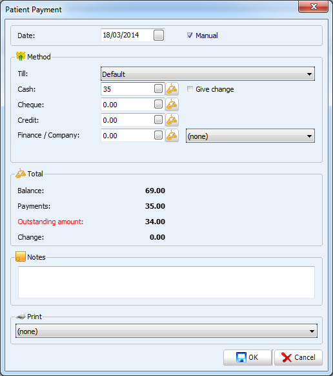The height and width of the screenshot is (376, 333).
Task: Open the calculator button inside Credit field
Action: tap(158, 120)
